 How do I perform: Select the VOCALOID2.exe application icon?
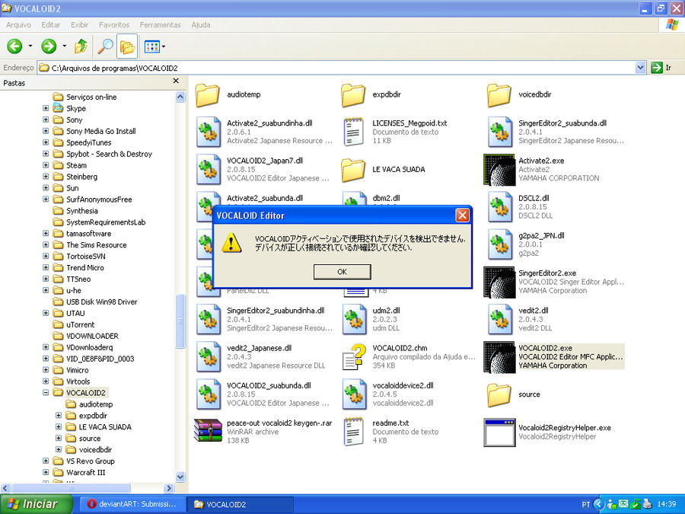click(x=500, y=357)
